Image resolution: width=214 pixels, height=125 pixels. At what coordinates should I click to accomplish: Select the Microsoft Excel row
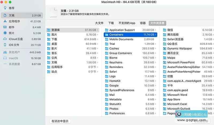point(188,104)
